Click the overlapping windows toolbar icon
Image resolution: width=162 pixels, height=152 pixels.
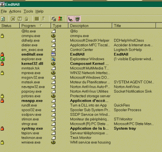pos(53,19)
